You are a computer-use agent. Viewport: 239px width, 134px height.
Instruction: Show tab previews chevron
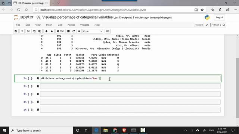(59, 3)
